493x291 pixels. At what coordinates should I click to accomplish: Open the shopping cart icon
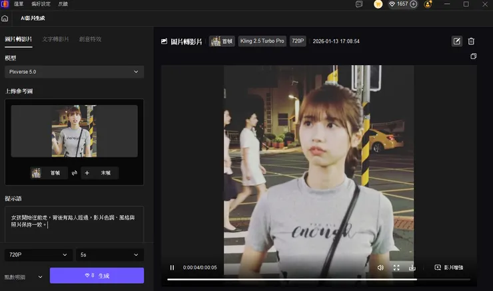click(378, 4)
